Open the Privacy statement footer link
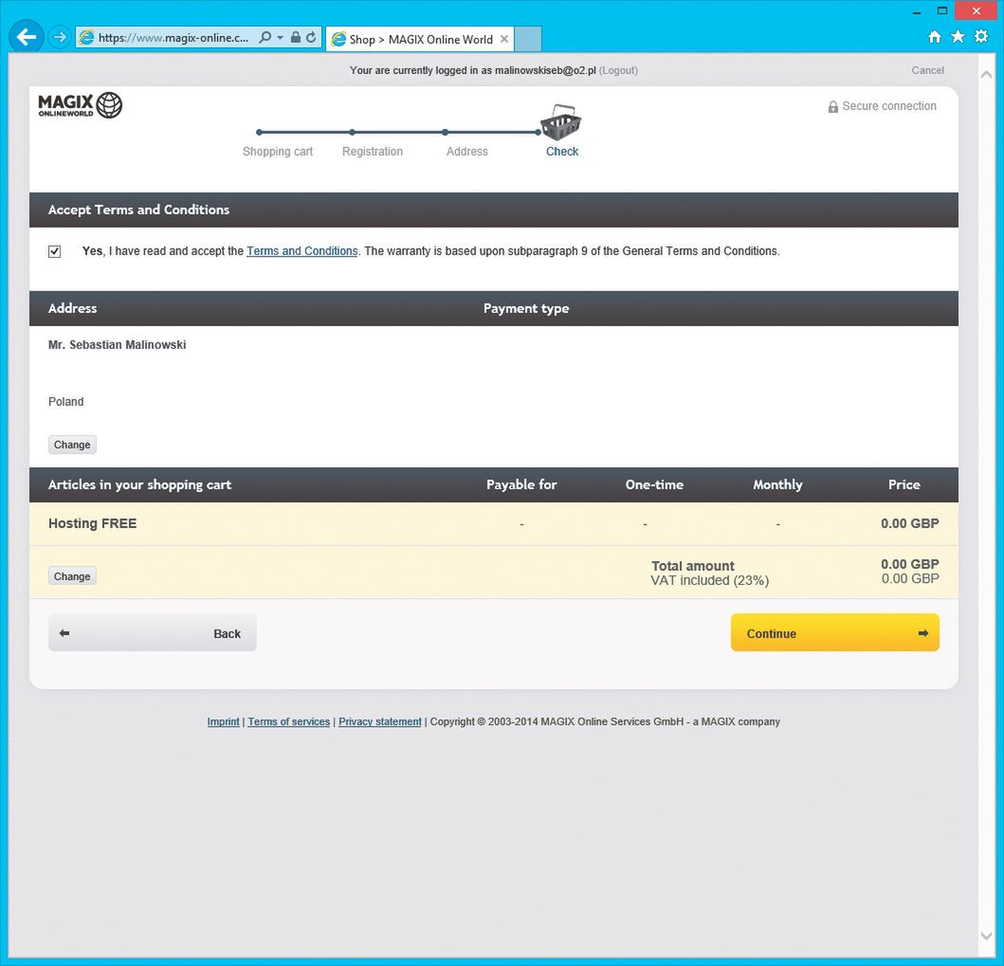Image resolution: width=1004 pixels, height=966 pixels. click(380, 721)
